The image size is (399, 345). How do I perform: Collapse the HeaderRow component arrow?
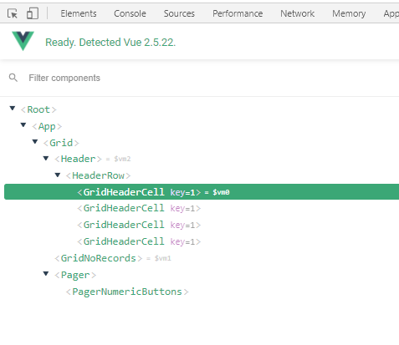coord(58,175)
